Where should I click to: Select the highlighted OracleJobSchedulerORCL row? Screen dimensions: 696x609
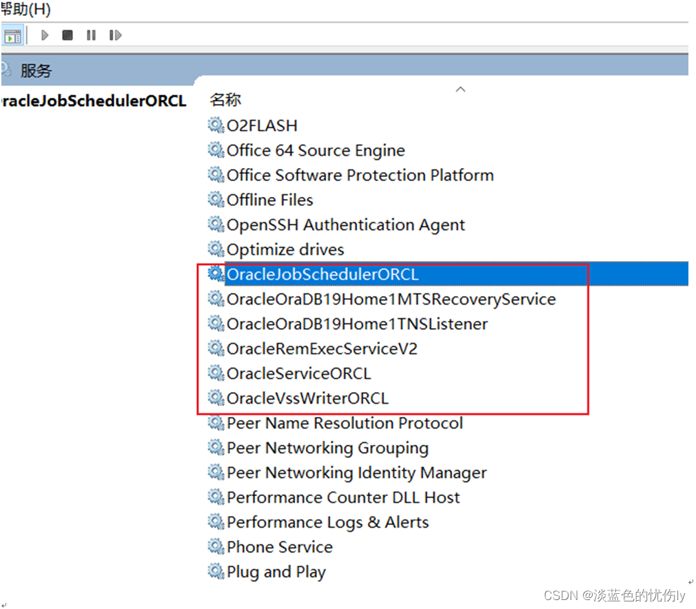pos(457,274)
